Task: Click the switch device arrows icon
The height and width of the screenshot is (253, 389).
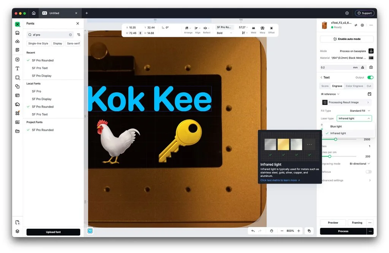Action: [x=356, y=25]
